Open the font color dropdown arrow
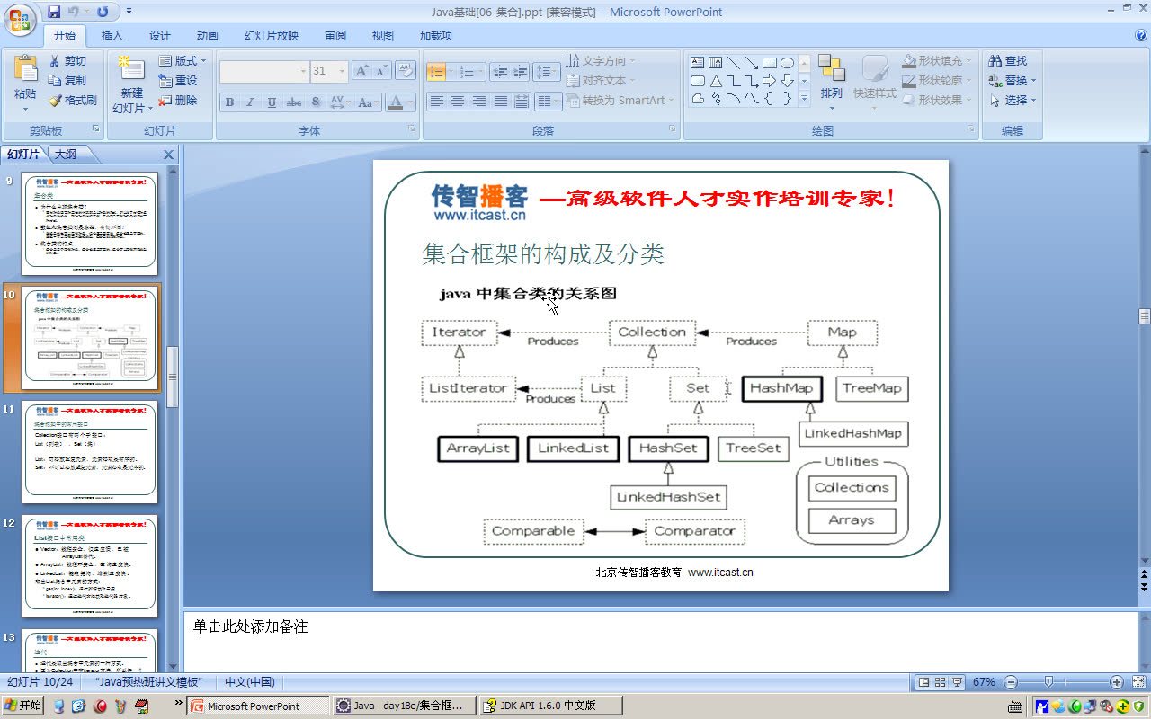 [x=411, y=102]
